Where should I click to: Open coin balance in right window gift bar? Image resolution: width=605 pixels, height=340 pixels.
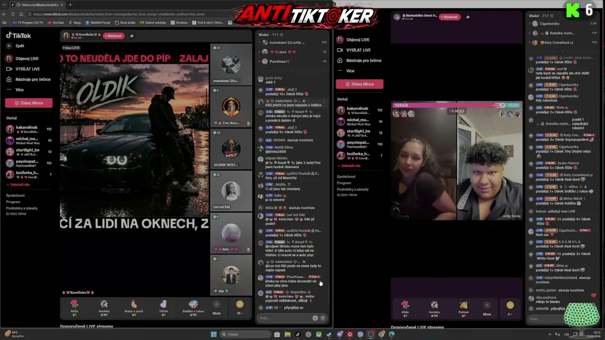pyautogui.click(x=510, y=308)
